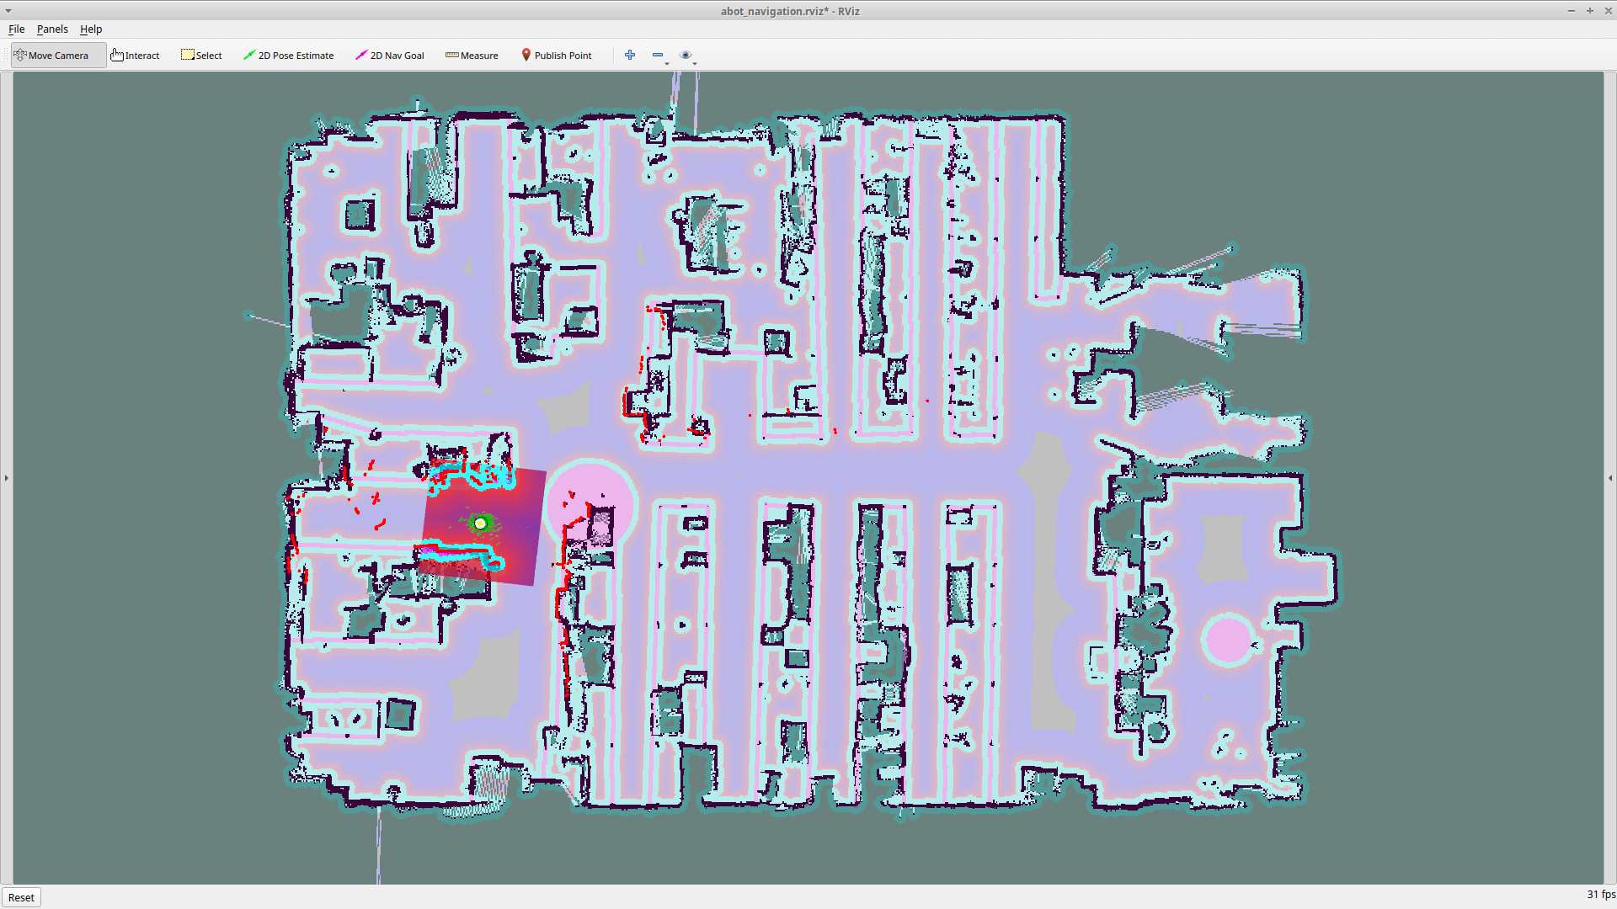Click the eye views toolbar icon
Viewport: 1617px width, 909px height.
(x=686, y=55)
